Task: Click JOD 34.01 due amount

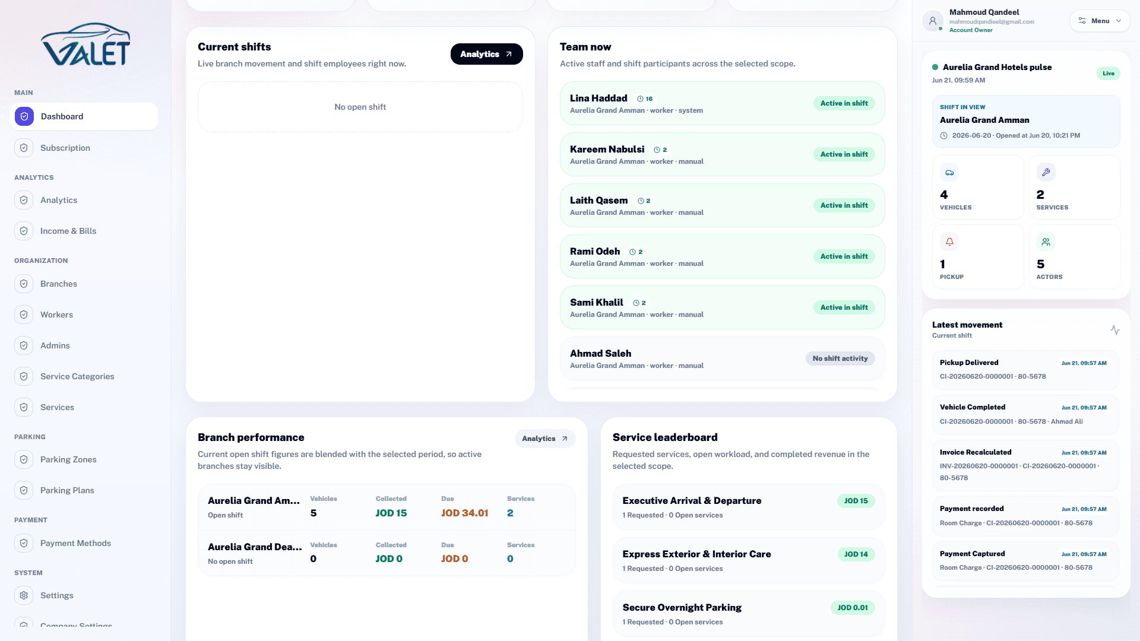Action: [464, 513]
